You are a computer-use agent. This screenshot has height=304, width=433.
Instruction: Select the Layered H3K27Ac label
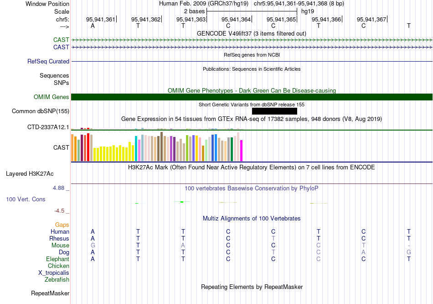(x=30, y=174)
